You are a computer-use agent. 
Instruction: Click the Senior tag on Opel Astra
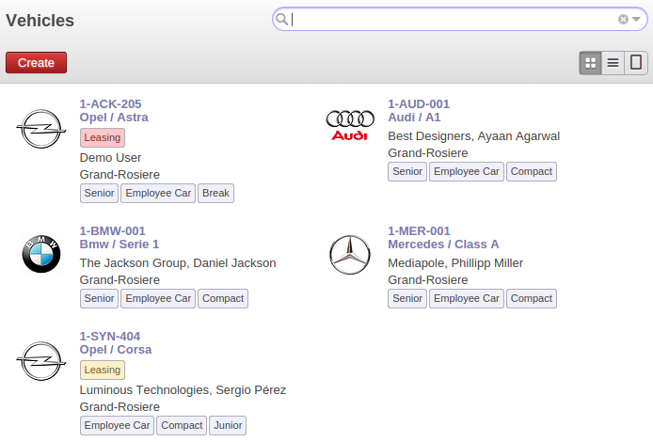[x=99, y=193]
